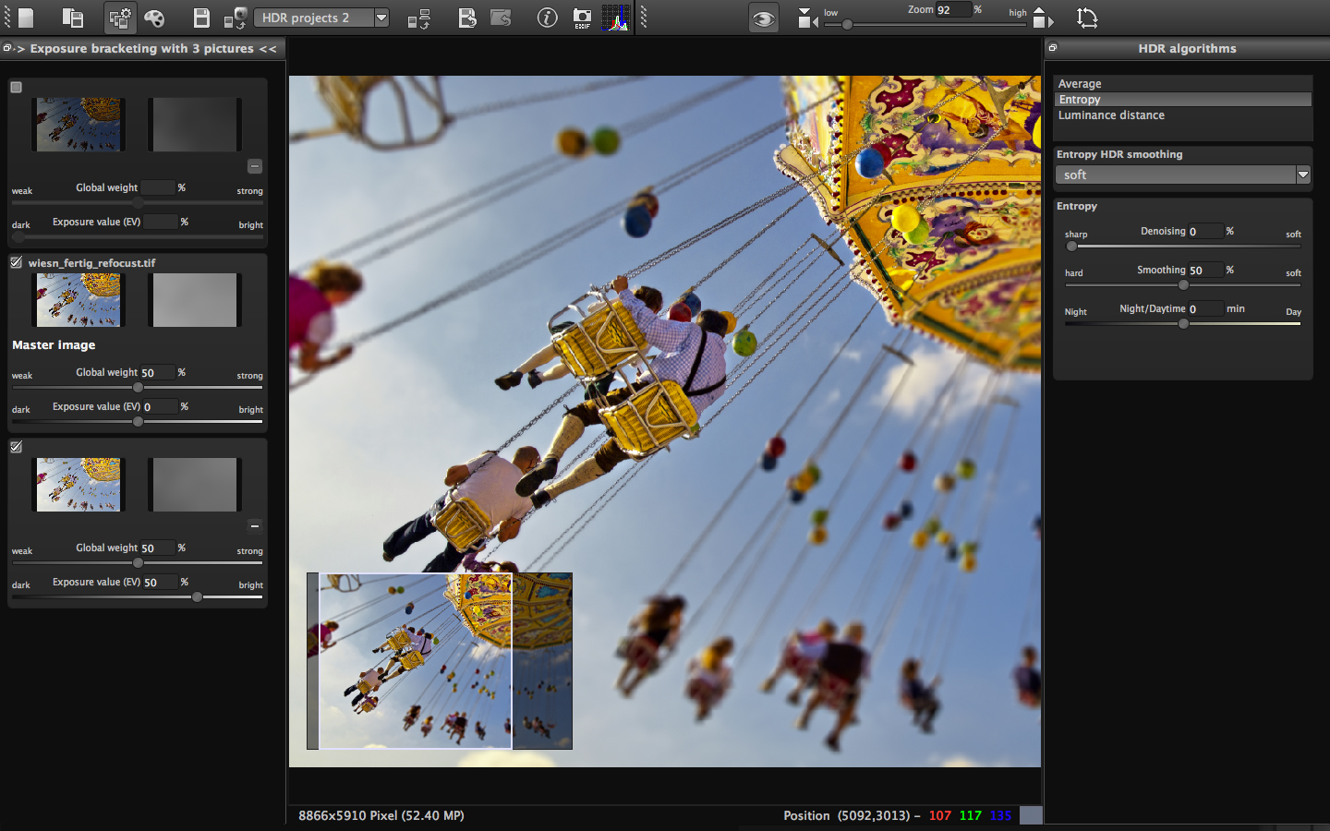This screenshot has height=831, width=1330.
Task: Click the first image Global weight field
Action: pyautogui.click(x=157, y=187)
